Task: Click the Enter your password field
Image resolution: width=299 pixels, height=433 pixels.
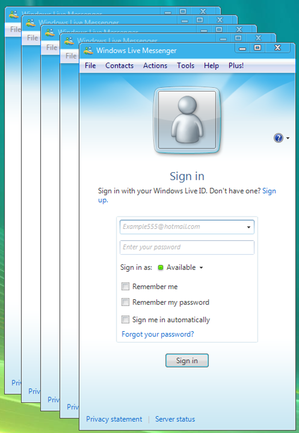Action: point(187,247)
